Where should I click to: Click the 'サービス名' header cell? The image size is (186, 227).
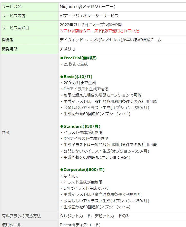[30, 7]
